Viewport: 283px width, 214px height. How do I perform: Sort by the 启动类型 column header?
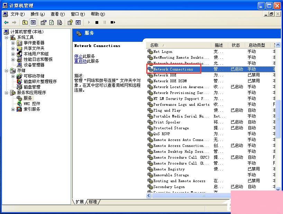[x=257, y=45]
